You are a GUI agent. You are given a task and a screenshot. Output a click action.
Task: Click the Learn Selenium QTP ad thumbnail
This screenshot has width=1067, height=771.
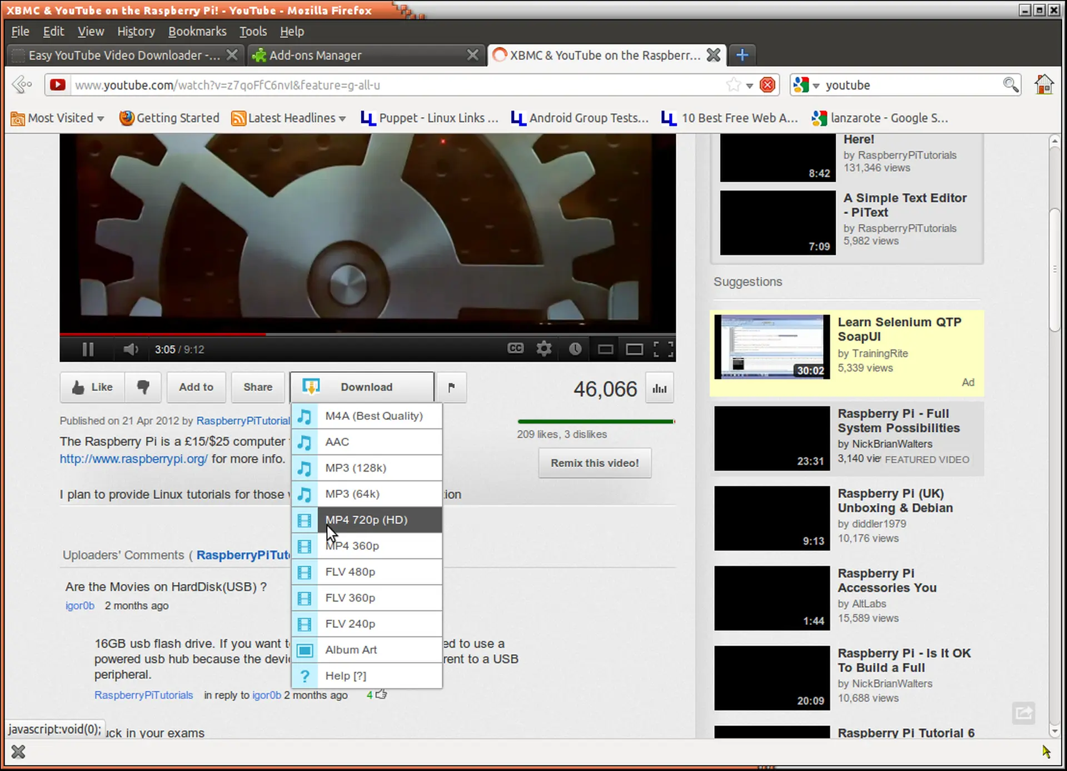771,346
